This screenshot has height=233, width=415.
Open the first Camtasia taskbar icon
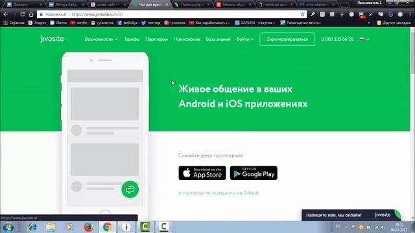click(145, 227)
